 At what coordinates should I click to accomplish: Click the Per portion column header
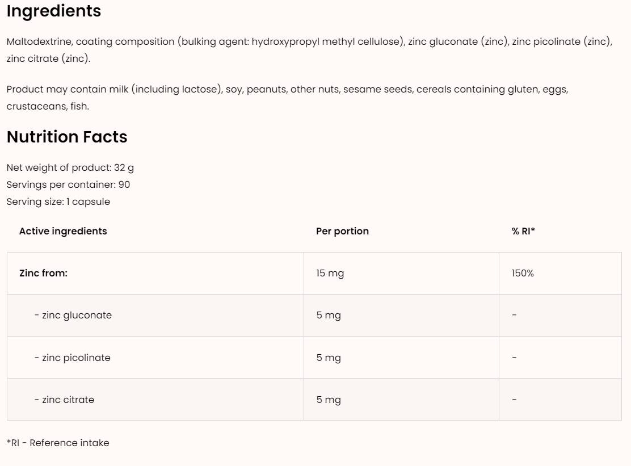pyautogui.click(x=342, y=231)
